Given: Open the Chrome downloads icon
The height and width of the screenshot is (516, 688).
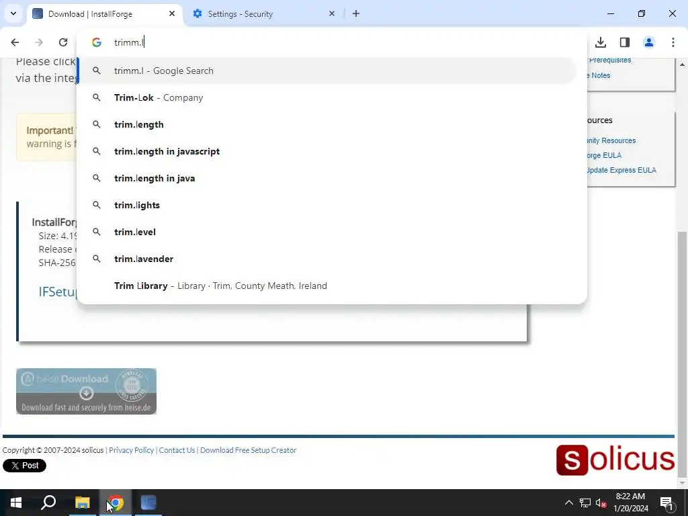Looking at the screenshot, I should [601, 42].
